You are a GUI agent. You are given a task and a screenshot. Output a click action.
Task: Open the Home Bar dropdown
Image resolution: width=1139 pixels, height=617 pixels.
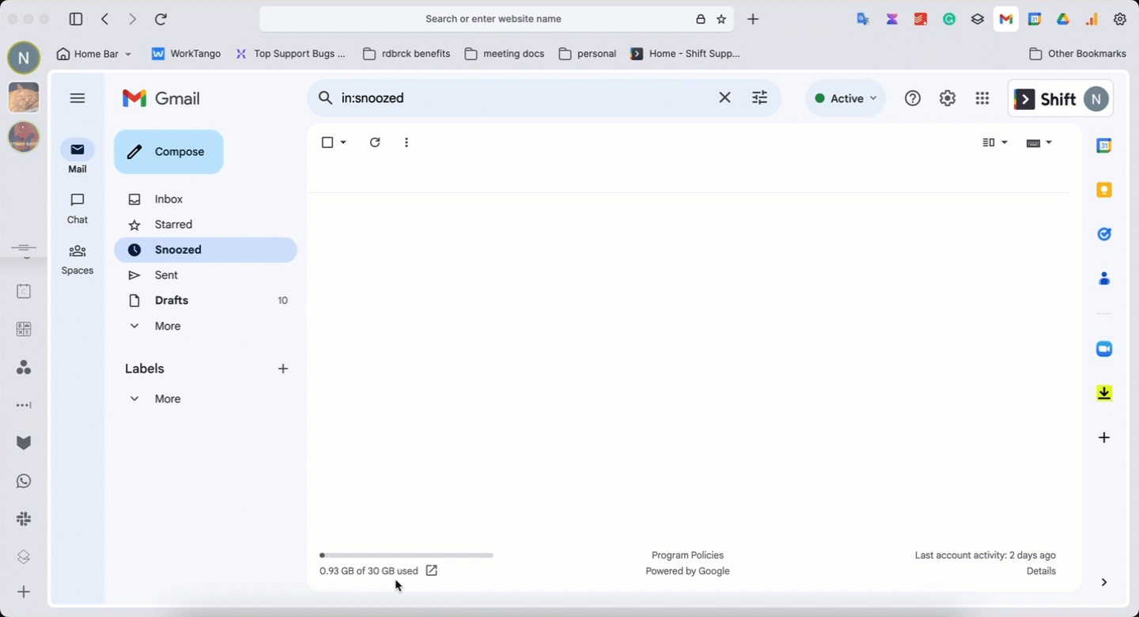pos(94,54)
